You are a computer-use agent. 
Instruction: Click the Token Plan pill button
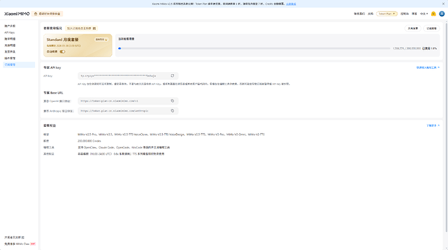pyautogui.click(x=386, y=14)
